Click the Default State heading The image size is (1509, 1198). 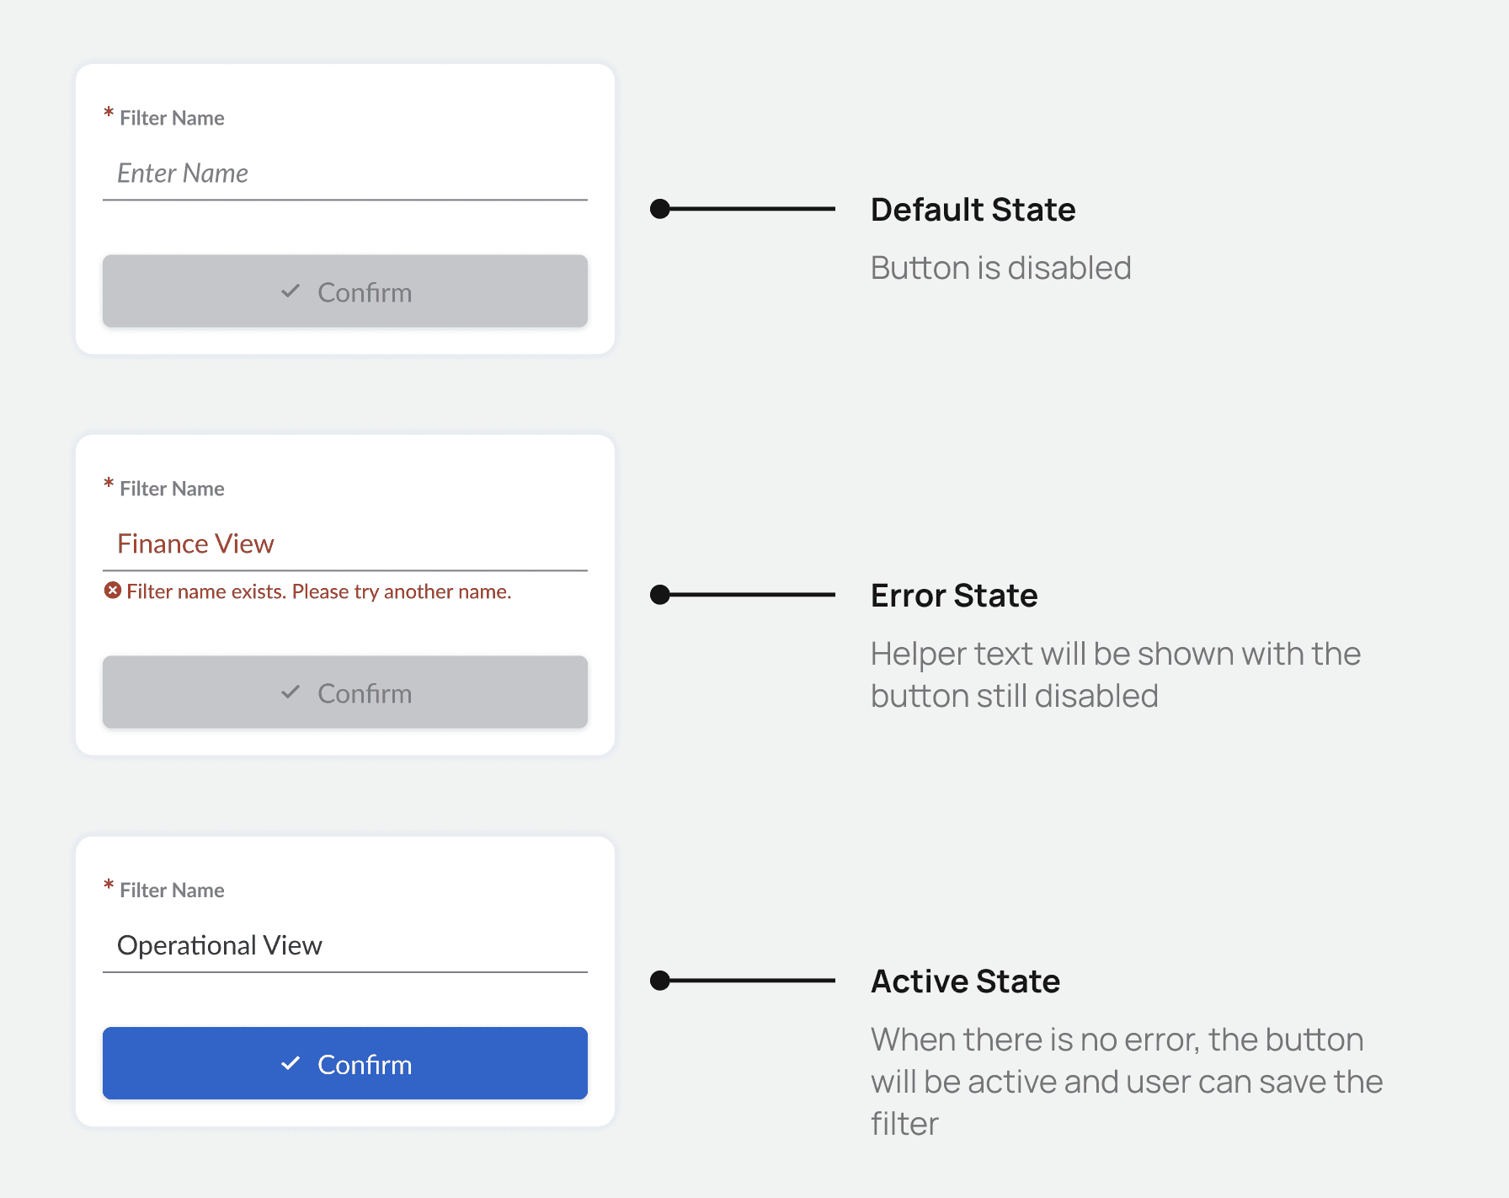(973, 210)
